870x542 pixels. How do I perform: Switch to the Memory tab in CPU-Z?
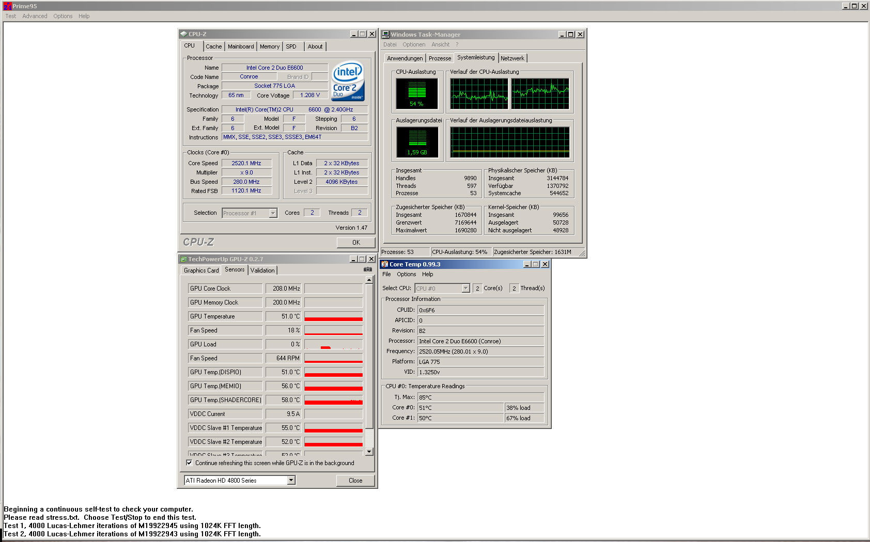pyautogui.click(x=270, y=46)
